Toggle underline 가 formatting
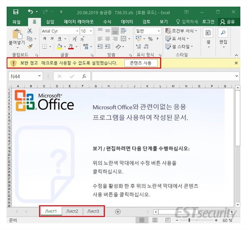This screenshot has width=247, height=230. (60, 39)
